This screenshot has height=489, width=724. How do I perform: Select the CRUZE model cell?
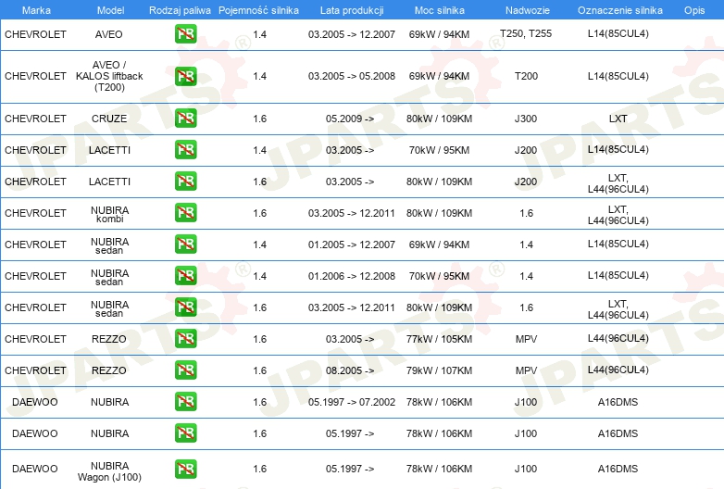(x=109, y=119)
